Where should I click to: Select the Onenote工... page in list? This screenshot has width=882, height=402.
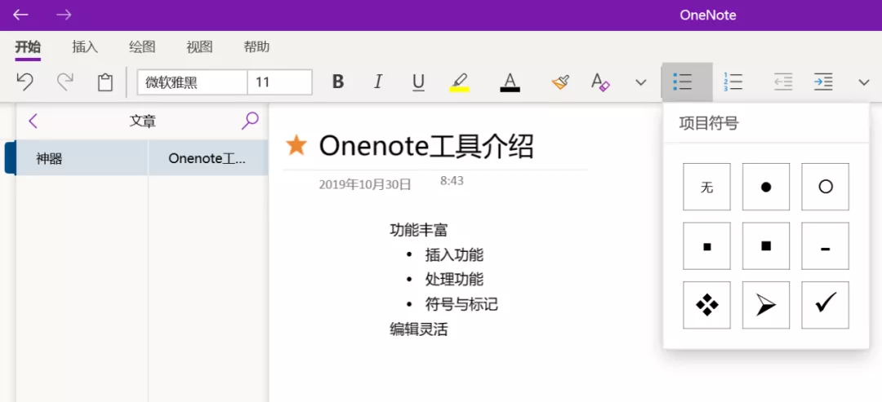tap(208, 158)
